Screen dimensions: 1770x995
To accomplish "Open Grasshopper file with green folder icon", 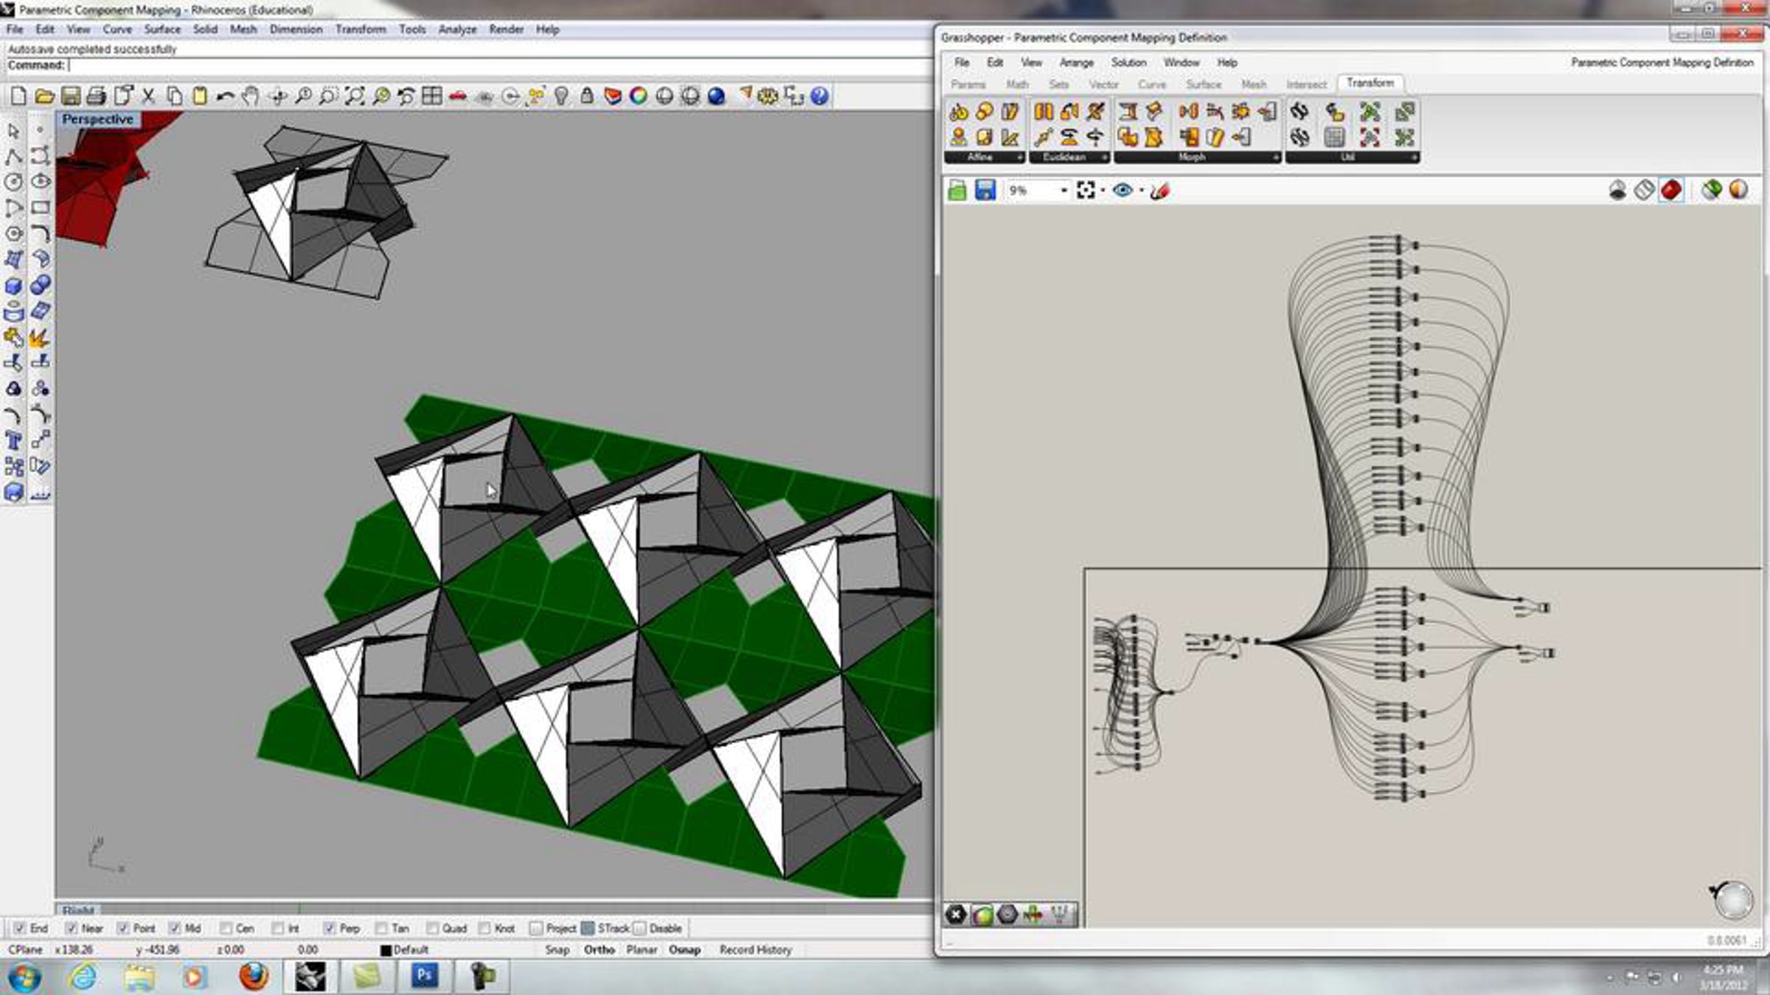I will 957,191.
